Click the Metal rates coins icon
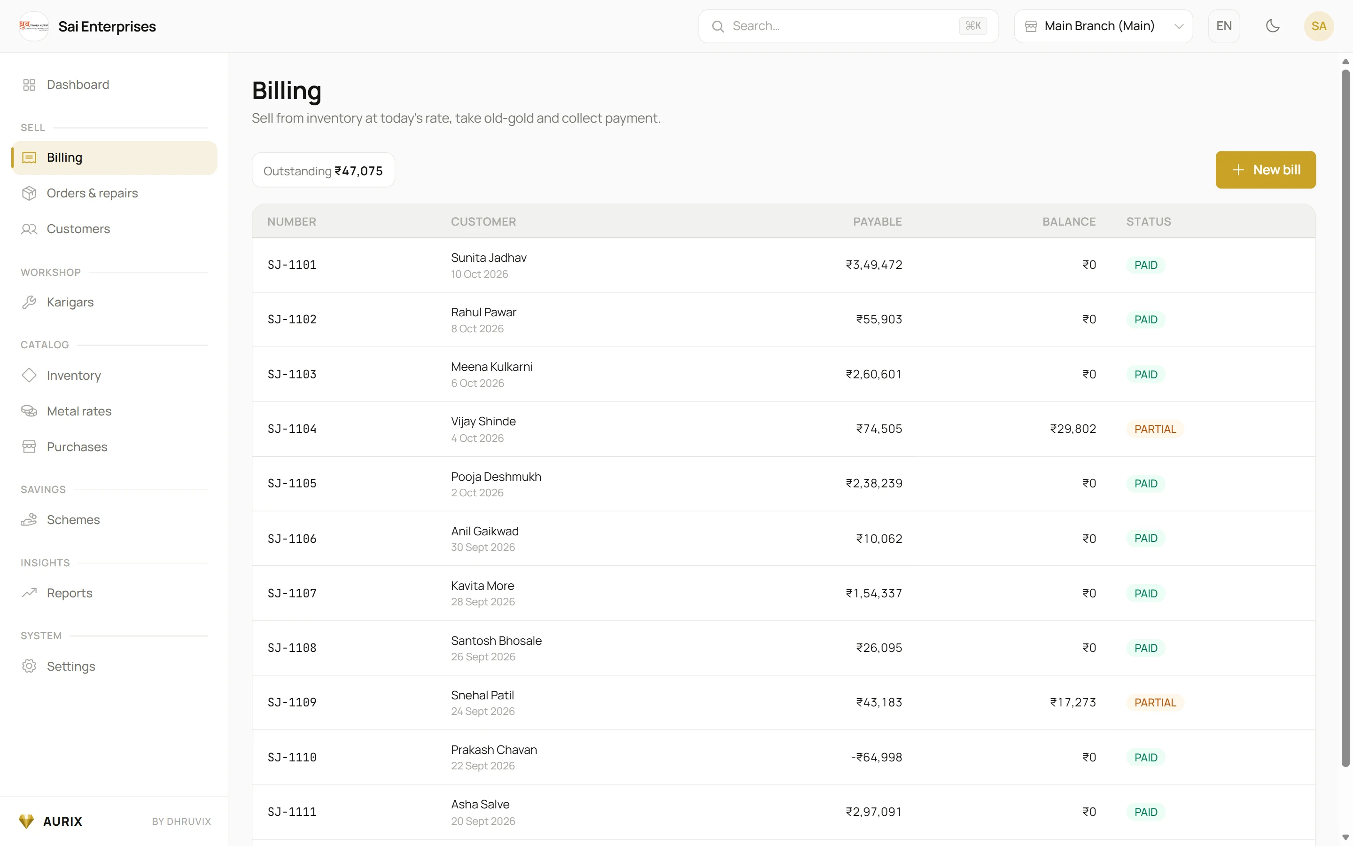This screenshot has height=846, width=1353. coord(29,411)
